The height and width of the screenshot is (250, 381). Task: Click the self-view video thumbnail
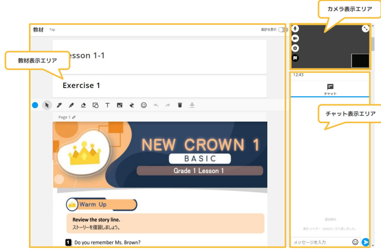(360, 61)
